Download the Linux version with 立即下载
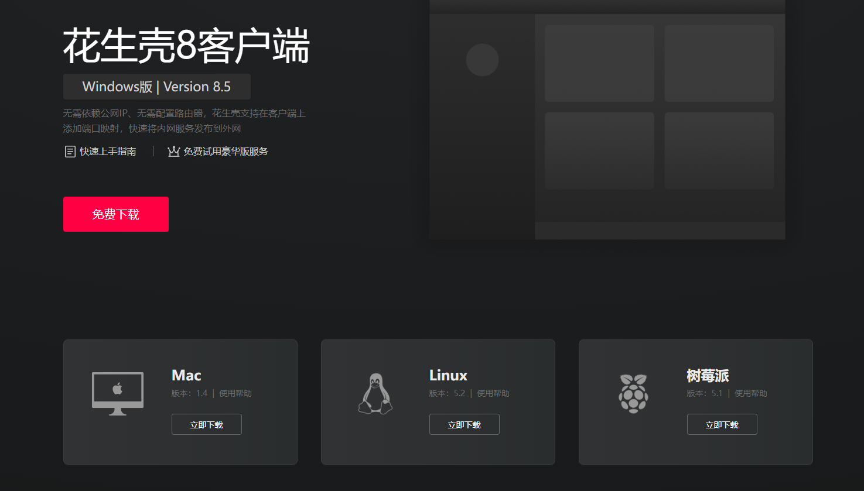 pos(465,424)
